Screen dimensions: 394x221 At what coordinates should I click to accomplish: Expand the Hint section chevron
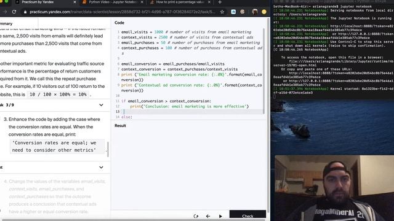tap(101, 168)
